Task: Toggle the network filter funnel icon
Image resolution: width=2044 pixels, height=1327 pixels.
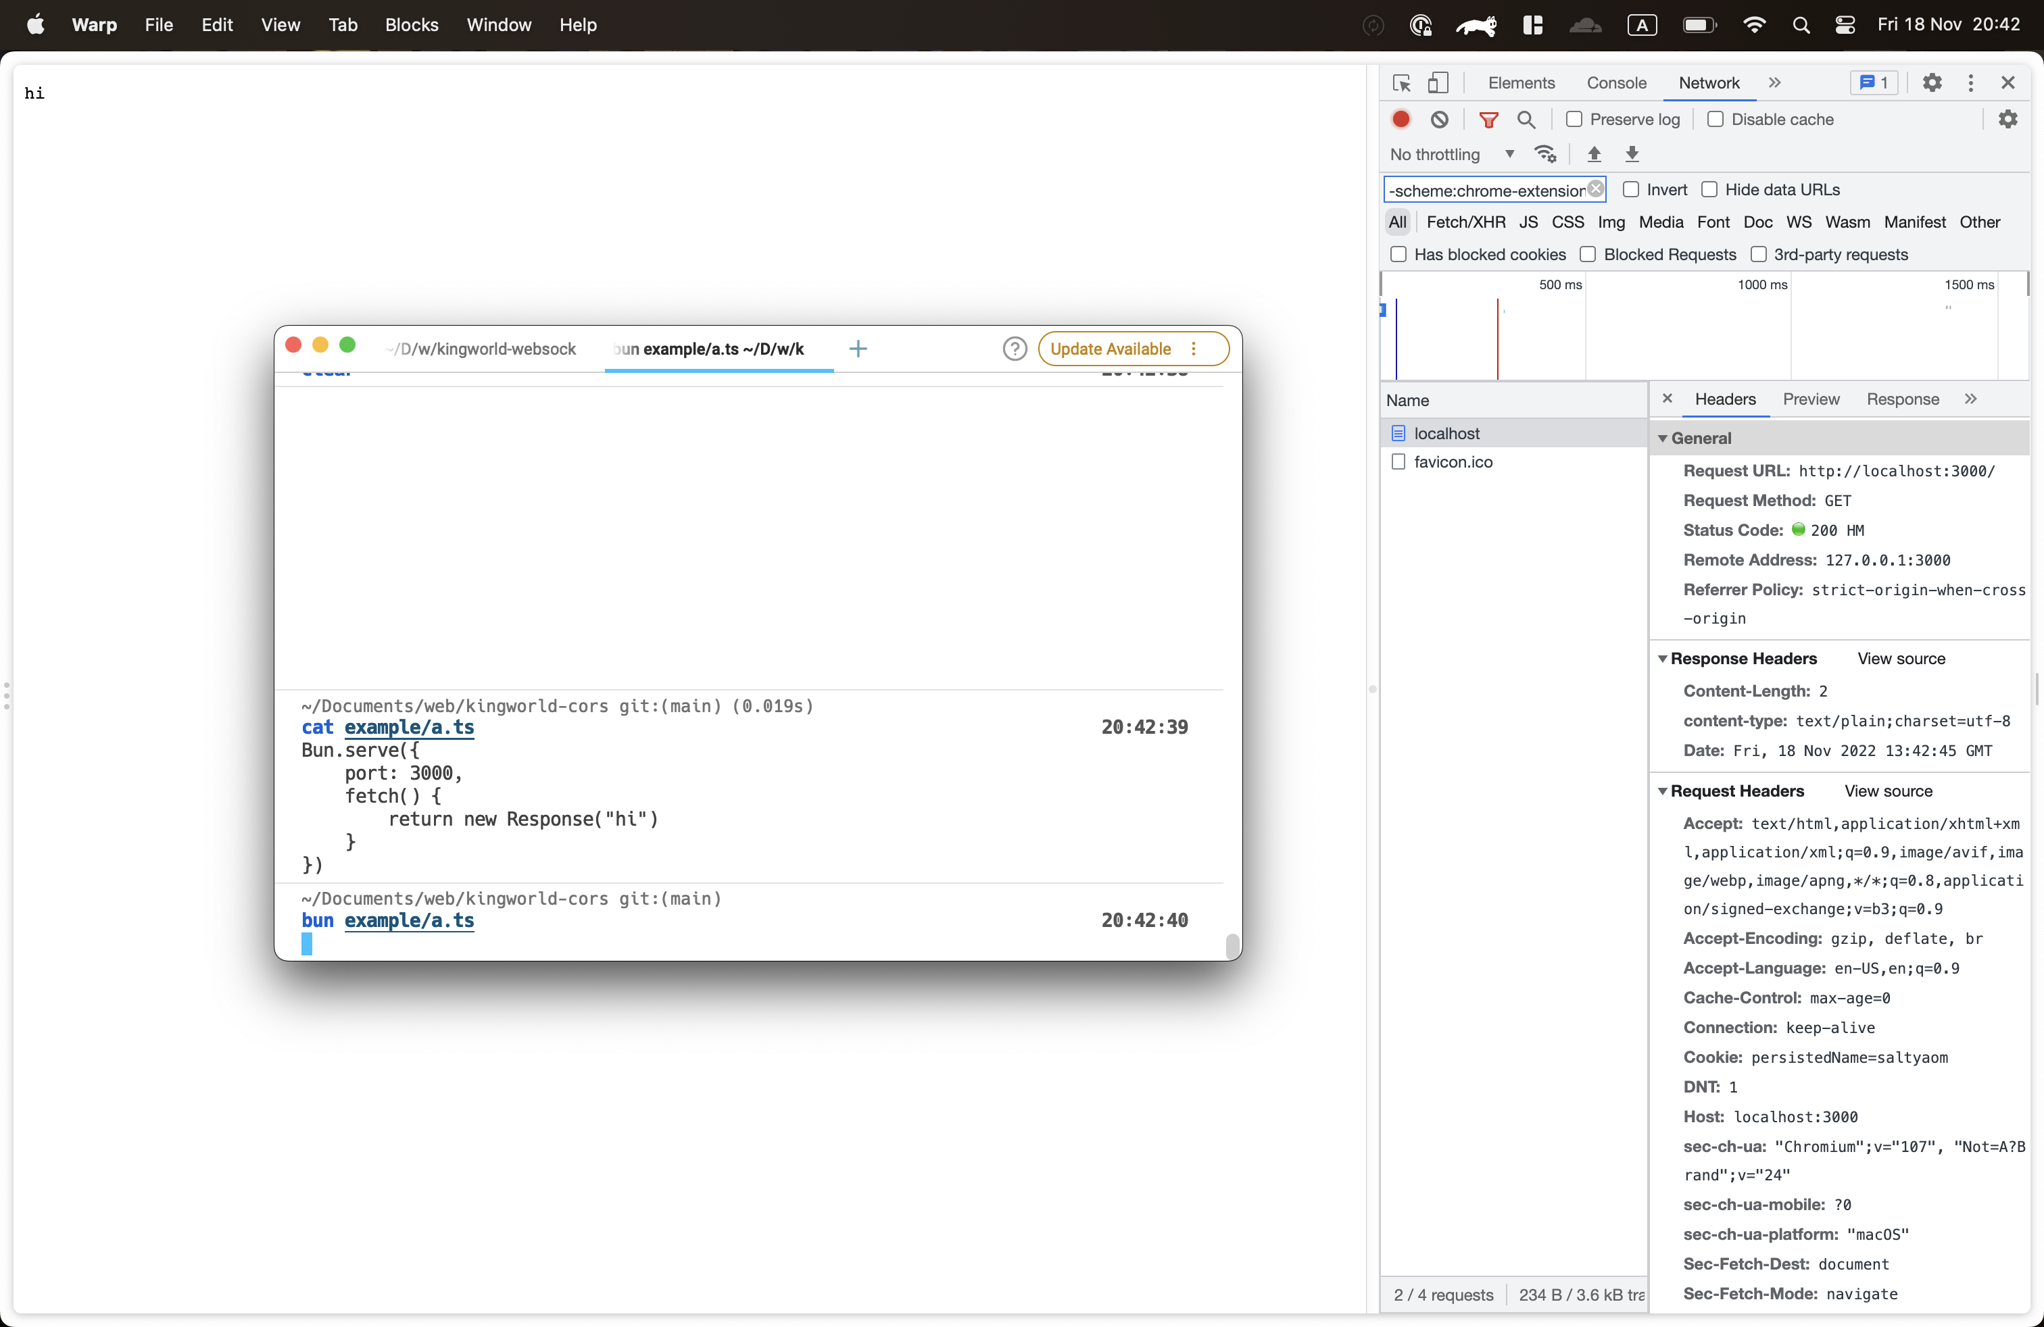Action: pos(1488,120)
